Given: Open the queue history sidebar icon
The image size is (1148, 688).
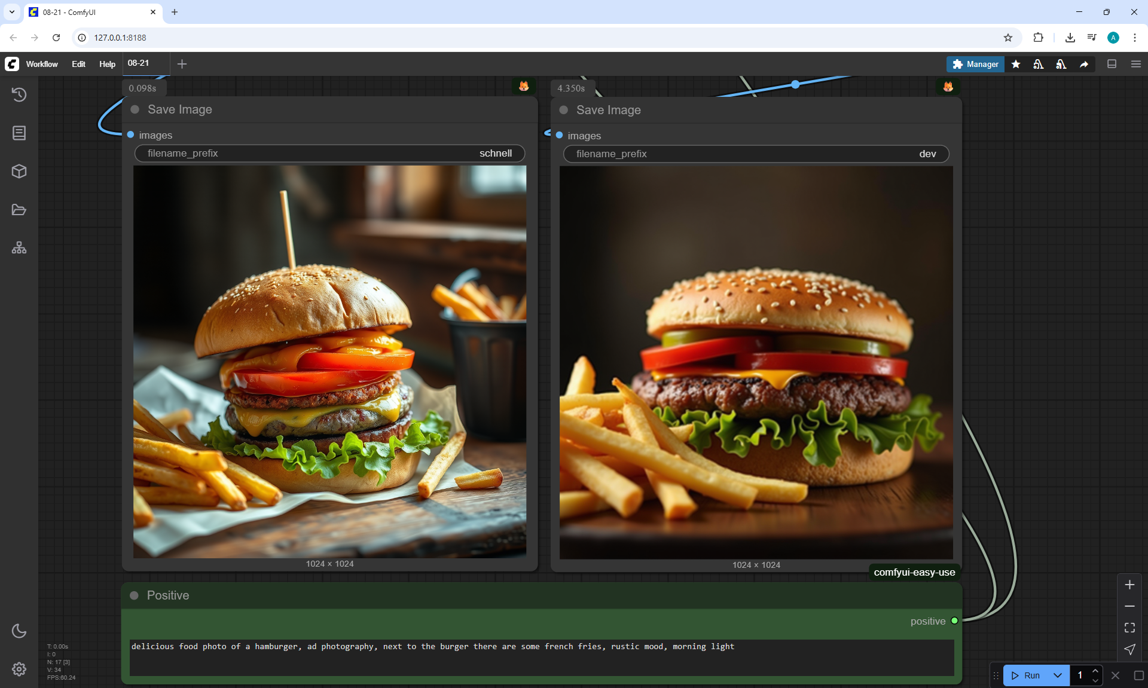Looking at the screenshot, I should pyautogui.click(x=19, y=94).
